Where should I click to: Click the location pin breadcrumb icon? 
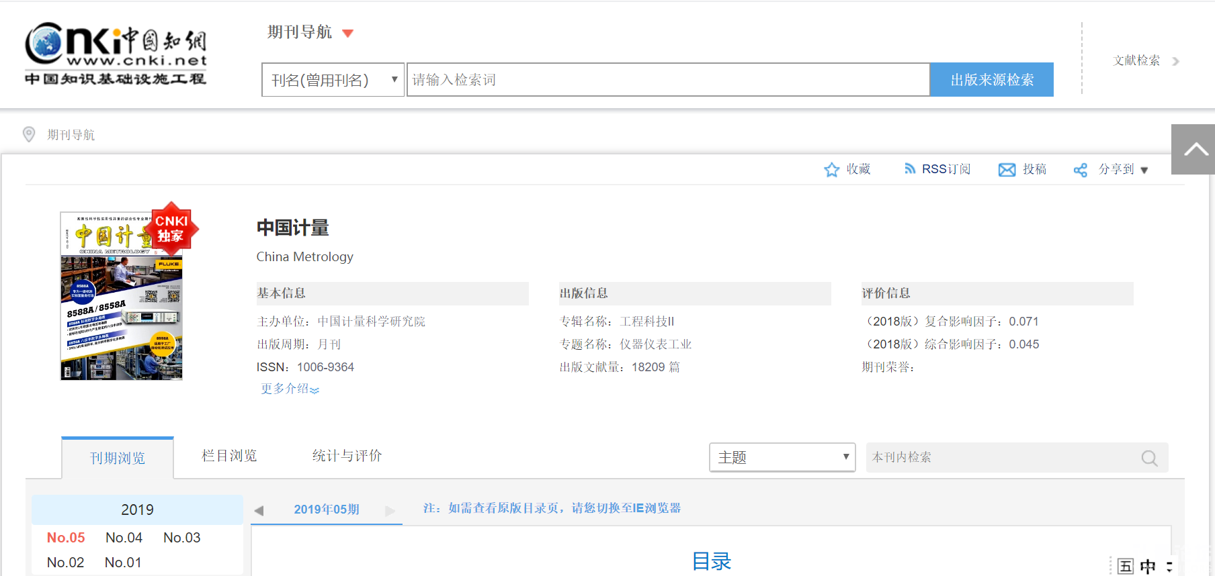tap(29, 134)
